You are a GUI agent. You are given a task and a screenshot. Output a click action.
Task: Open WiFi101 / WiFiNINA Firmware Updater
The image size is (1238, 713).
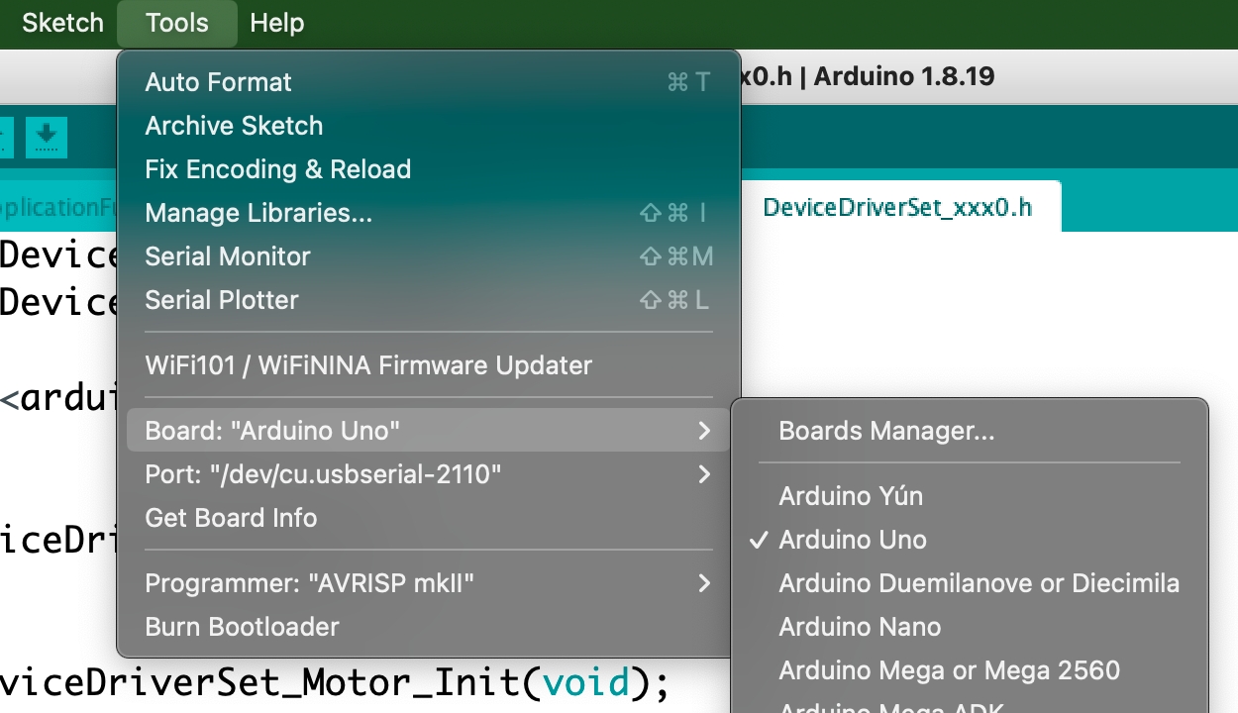point(368,365)
